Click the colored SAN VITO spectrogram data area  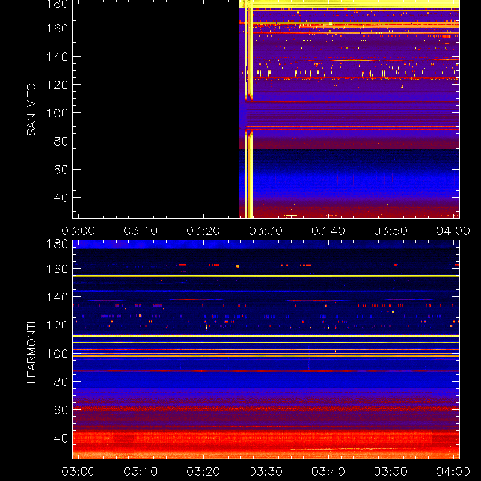click(x=349, y=109)
